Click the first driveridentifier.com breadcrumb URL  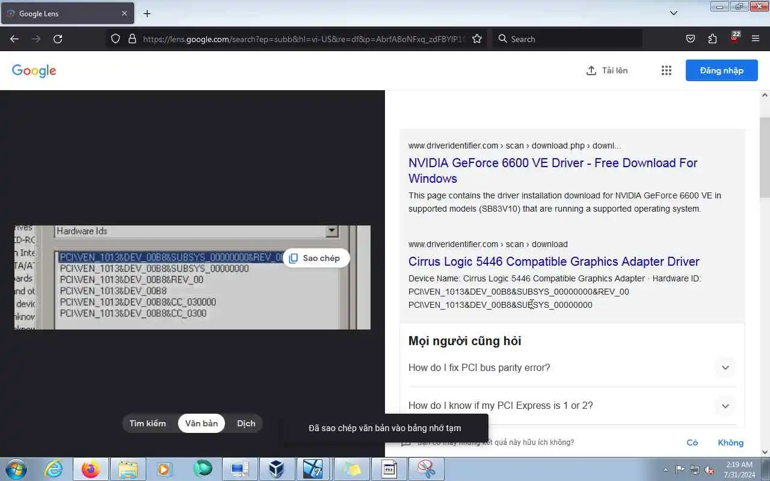click(x=515, y=146)
